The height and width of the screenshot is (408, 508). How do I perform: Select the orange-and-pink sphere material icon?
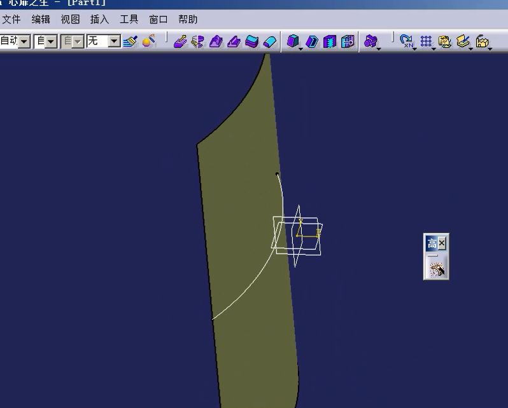(148, 41)
